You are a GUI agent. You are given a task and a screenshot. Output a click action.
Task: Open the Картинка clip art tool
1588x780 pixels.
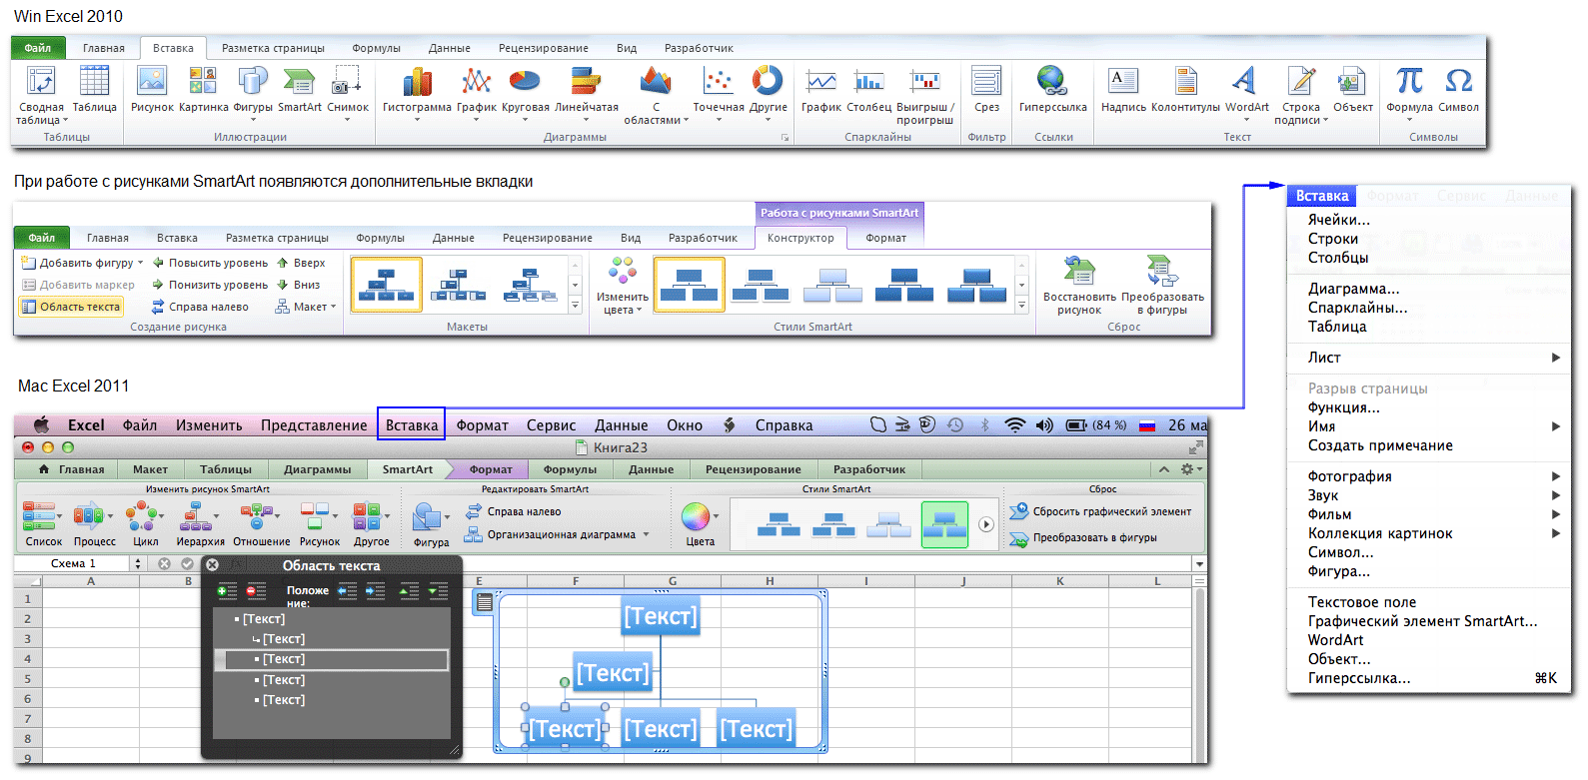point(204,88)
